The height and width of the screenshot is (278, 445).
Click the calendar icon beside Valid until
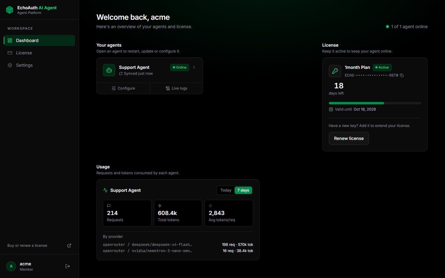coord(331,109)
